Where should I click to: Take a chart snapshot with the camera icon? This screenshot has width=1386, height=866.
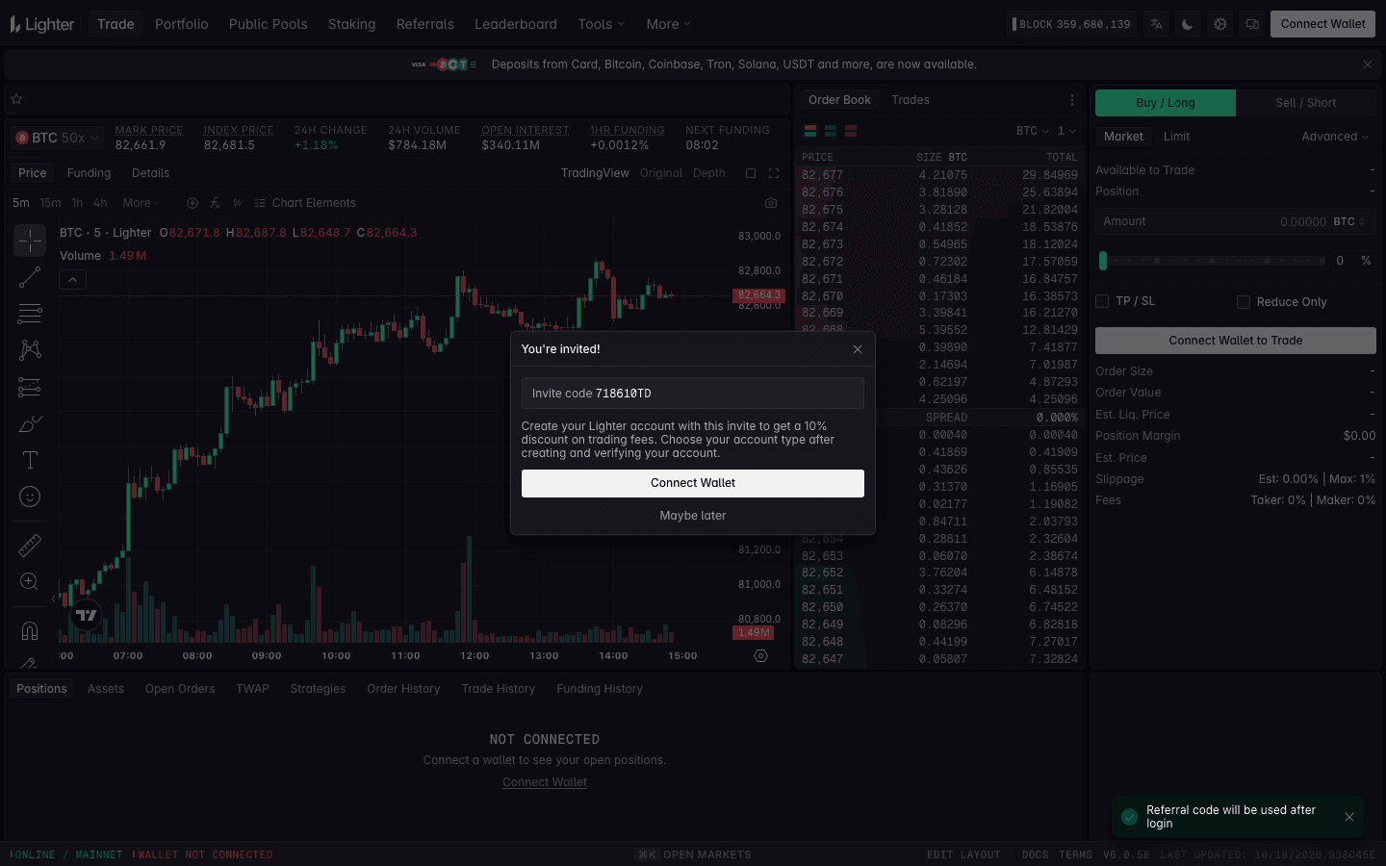[771, 203]
